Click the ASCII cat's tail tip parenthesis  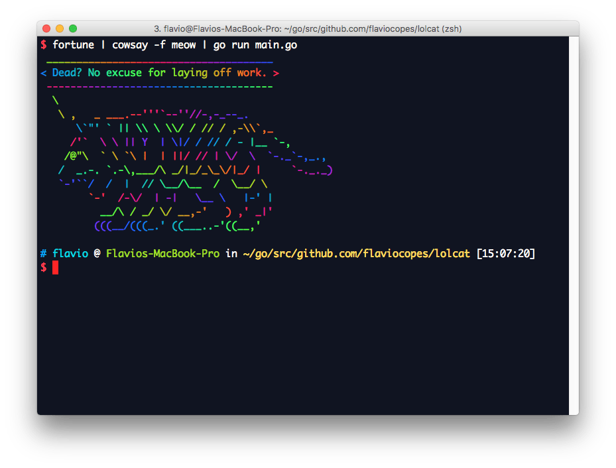[330, 170]
